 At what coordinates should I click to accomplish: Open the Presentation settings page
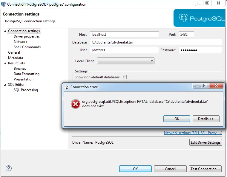point(24,79)
